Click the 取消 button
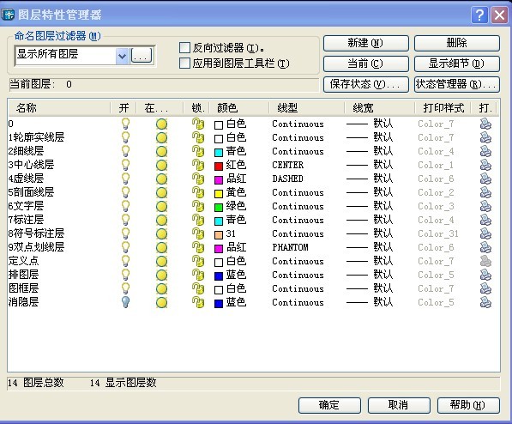The width and height of the screenshot is (512, 424). coord(399,405)
